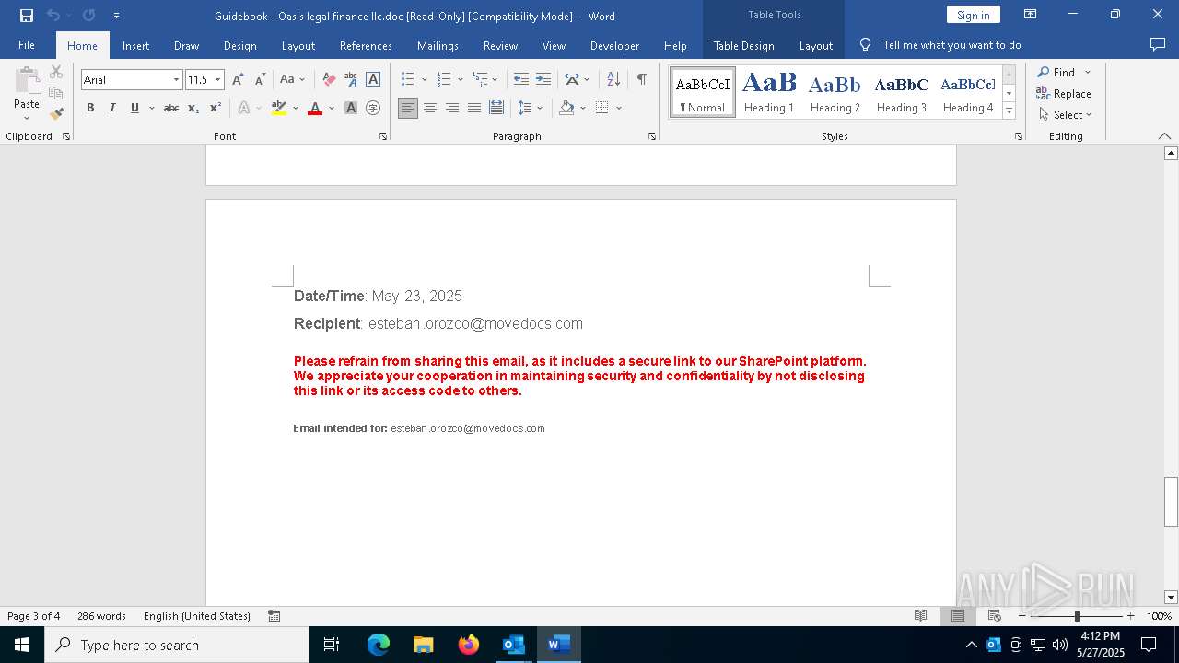The height and width of the screenshot is (663, 1179).
Task: Increase paragraph indent
Action: point(543,79)
